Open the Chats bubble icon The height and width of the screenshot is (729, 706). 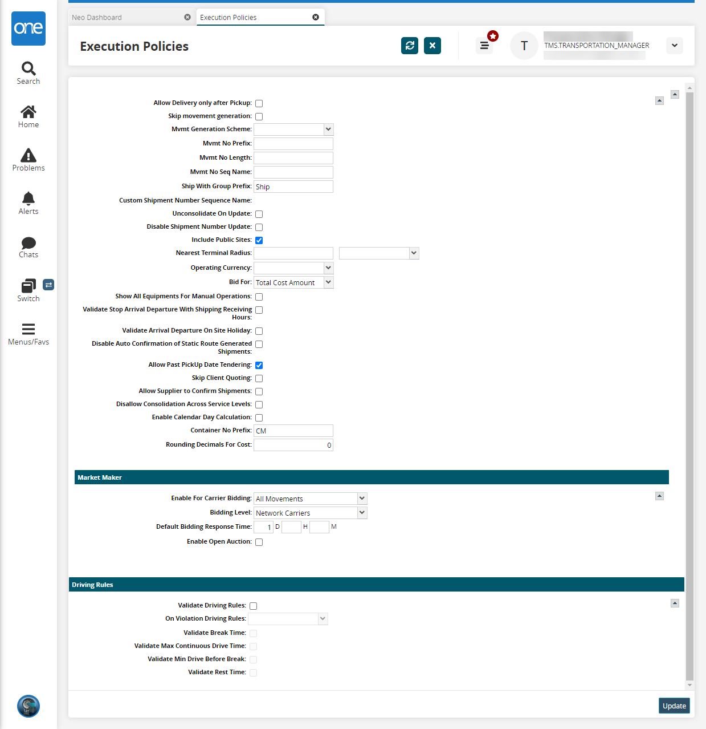pos(28,247)
